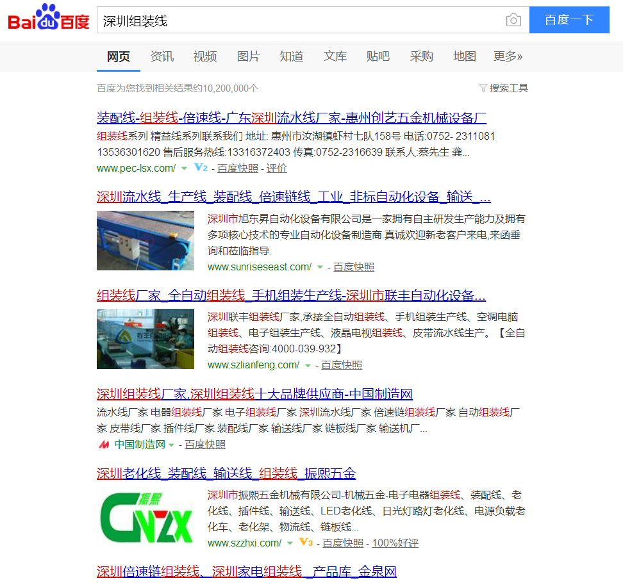Click the snippet text 深圳市振熙五金机械有限公司
The image size is (623, 583).
(x=274, y=495)
